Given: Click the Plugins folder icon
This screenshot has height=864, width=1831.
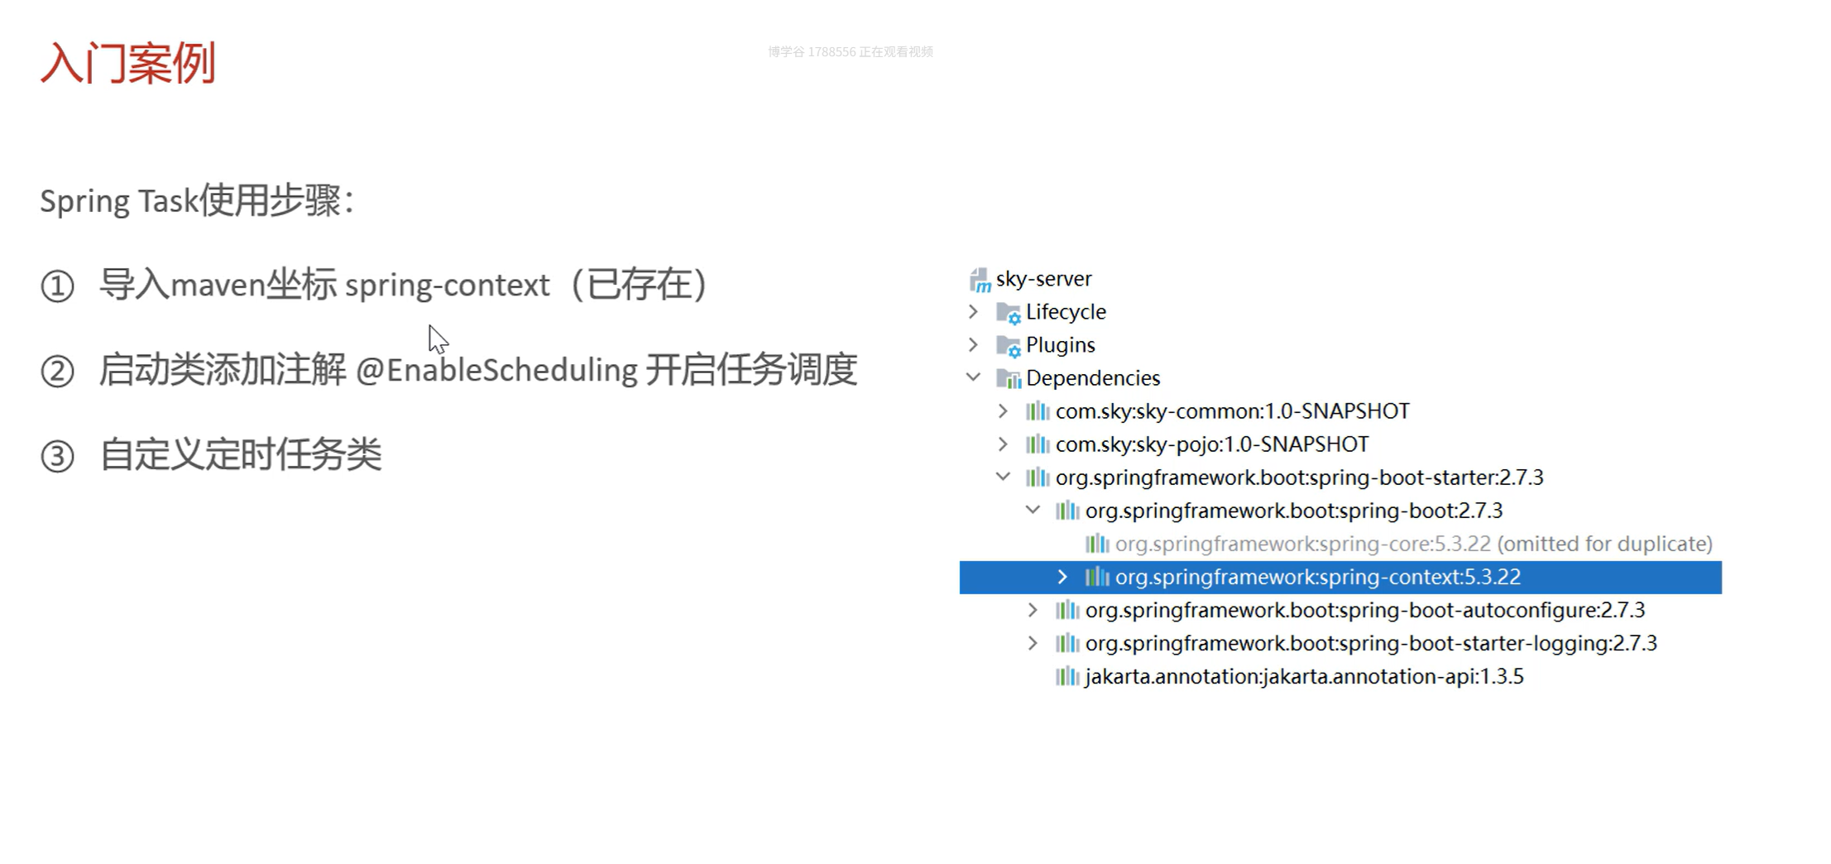Looking at the screenshot, I should coord(1008,346).
